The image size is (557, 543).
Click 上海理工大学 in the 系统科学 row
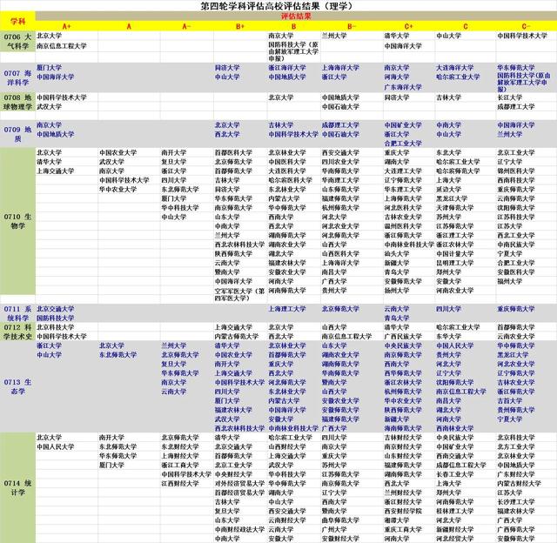click(x=286, y=308)
